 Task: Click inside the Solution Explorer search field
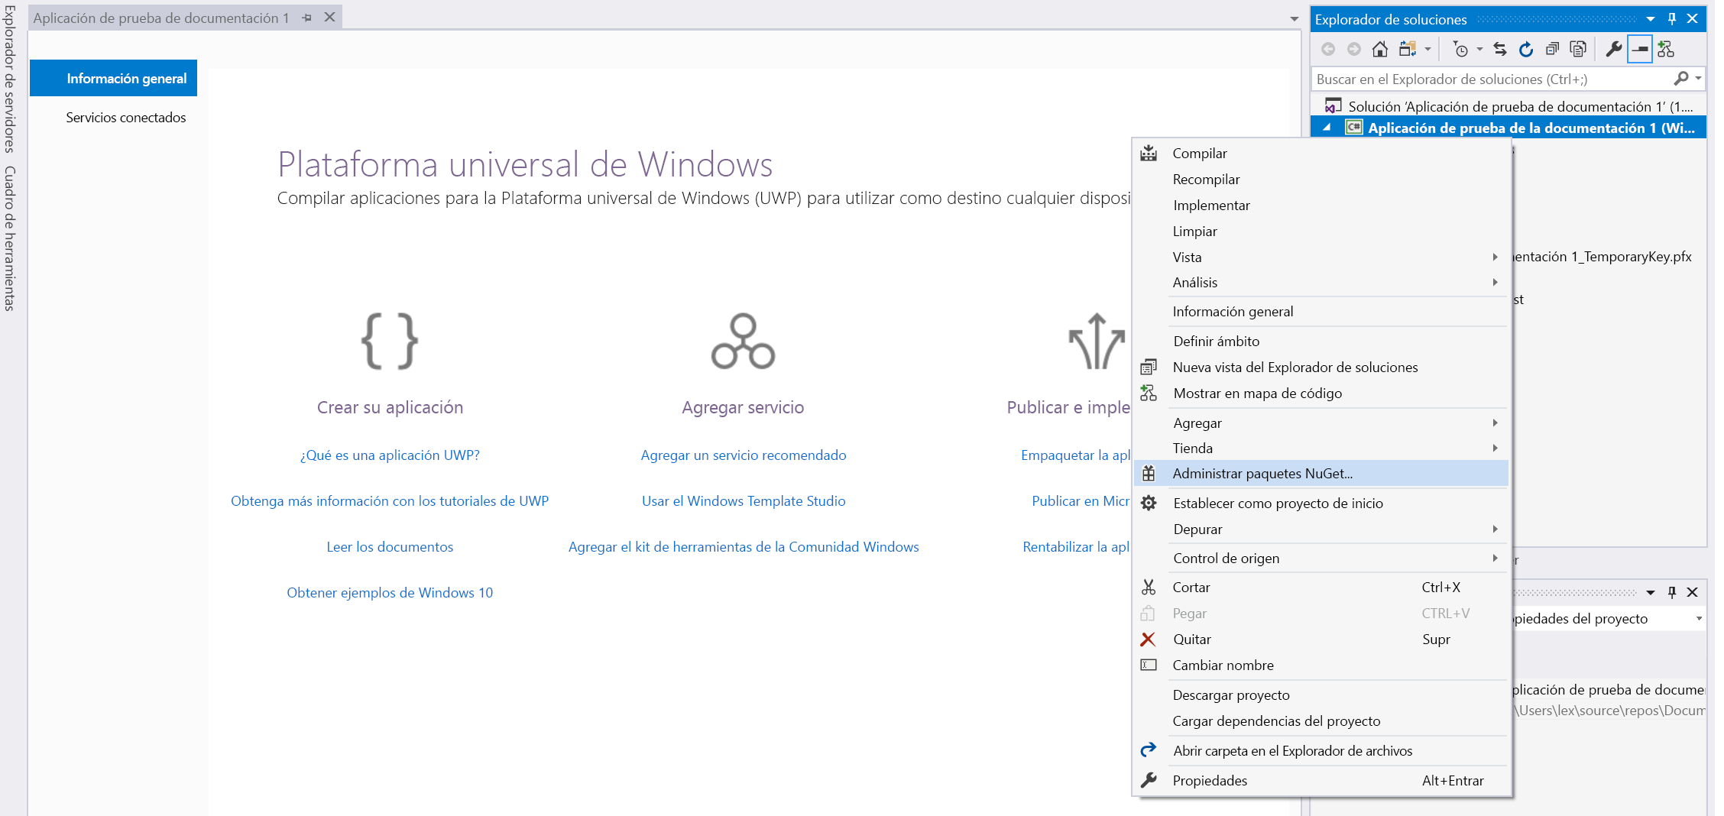pyautogui.click(x=1490, y=78)
